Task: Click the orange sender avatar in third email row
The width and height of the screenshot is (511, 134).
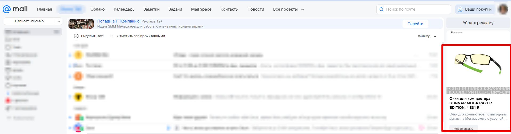Action: (78, 76)
